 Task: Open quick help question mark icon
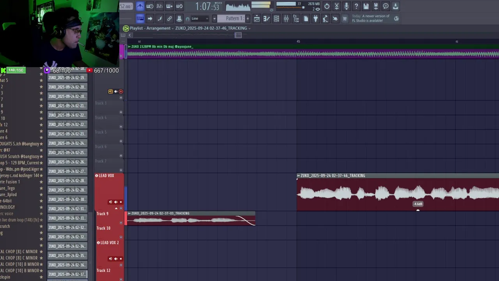click(356, 6)
